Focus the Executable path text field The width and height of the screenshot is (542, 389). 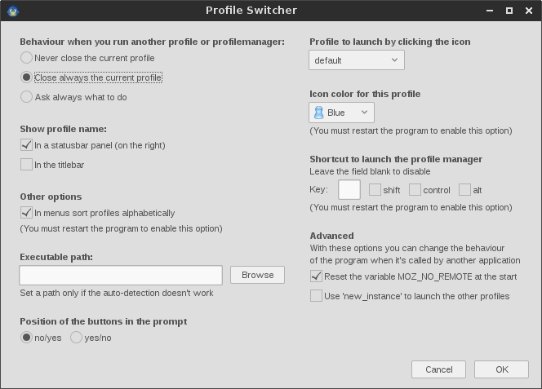click(x=121, y=275)
